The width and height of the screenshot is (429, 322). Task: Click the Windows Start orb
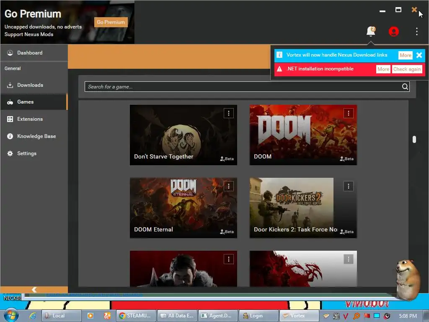click(11, 315)
